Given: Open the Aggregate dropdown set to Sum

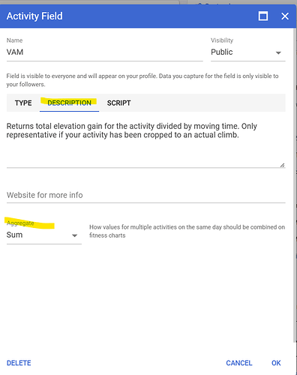Looking at the screenshot, I should tap(44, 235).
